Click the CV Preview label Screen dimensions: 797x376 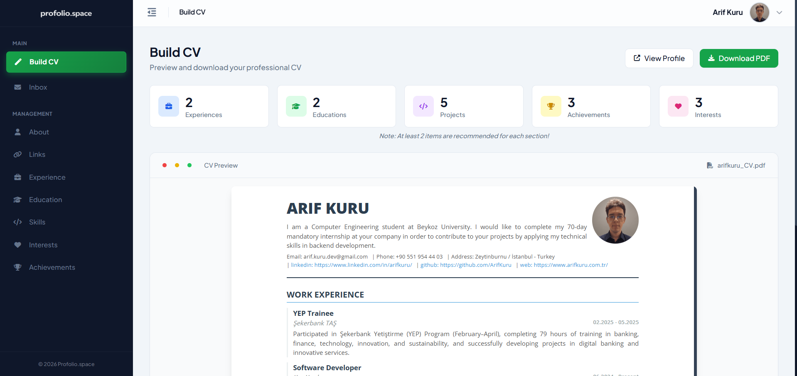pyautogui.click(x=221, y=165)
